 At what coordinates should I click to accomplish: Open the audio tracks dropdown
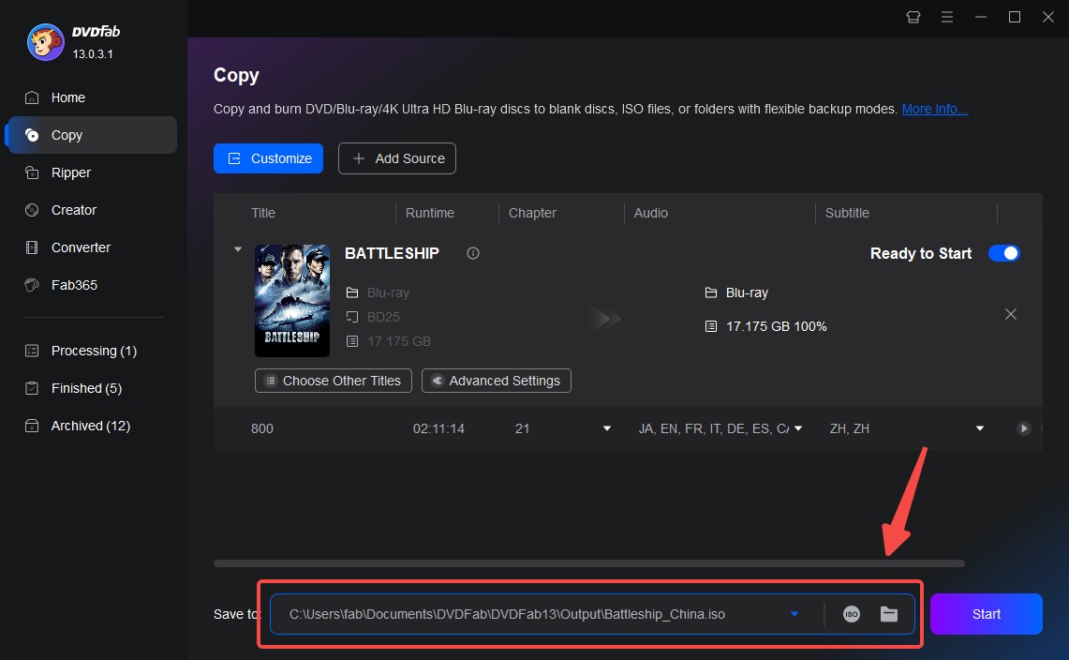tap(797, 428)
